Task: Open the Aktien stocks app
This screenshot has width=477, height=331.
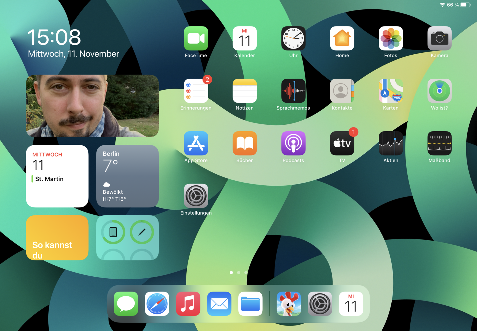Action: 391,143
